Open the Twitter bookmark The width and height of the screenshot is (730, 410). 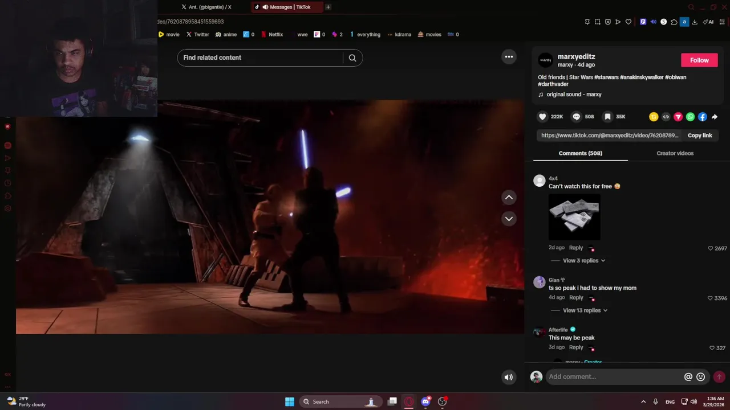197,34
